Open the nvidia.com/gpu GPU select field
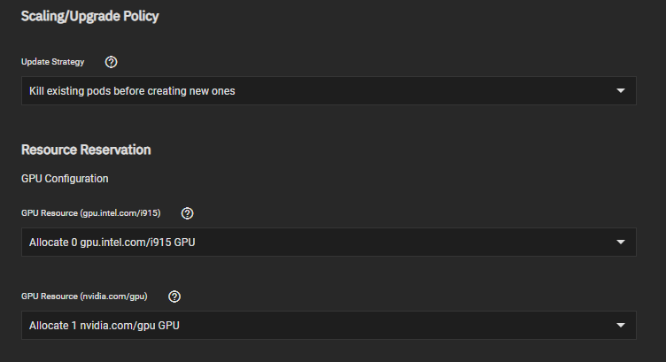This screenshot has height=362, width=666. click(x=328, y=325)
